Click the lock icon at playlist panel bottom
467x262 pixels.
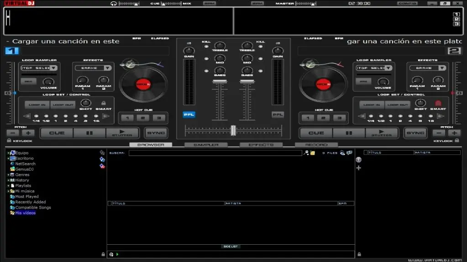tap(359, 254)
